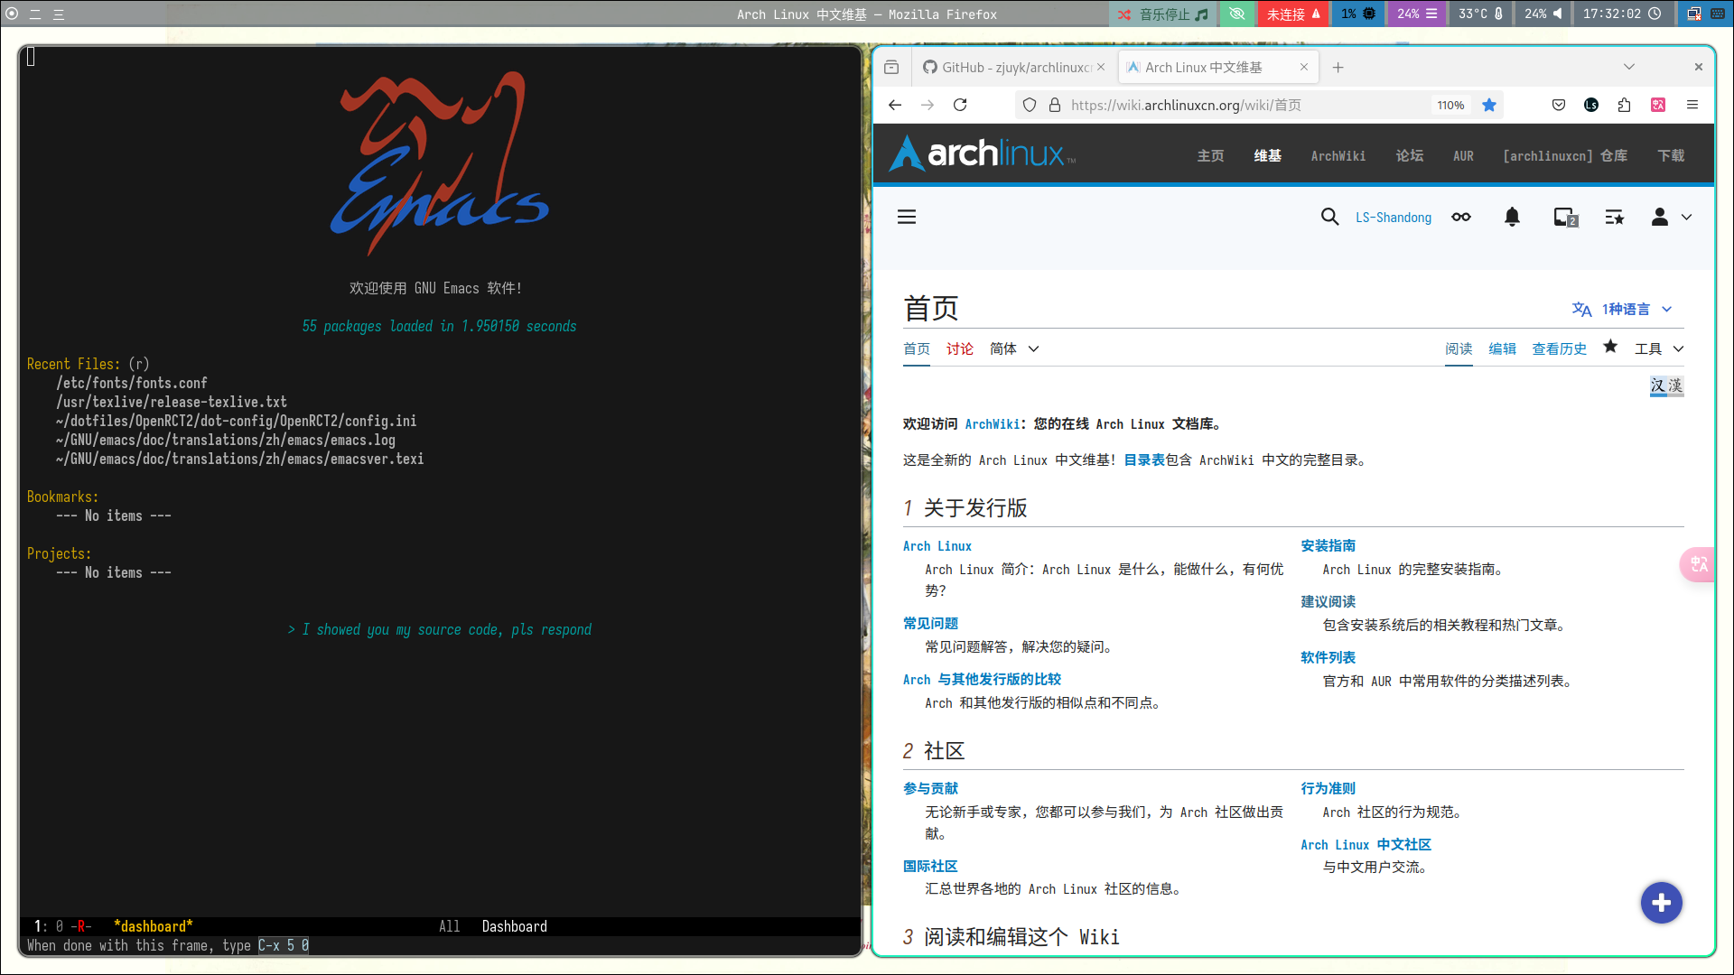This screenshot has height=975, width=1734.
Task: Click the floating blue plus button
Action: coord(1661,903)
